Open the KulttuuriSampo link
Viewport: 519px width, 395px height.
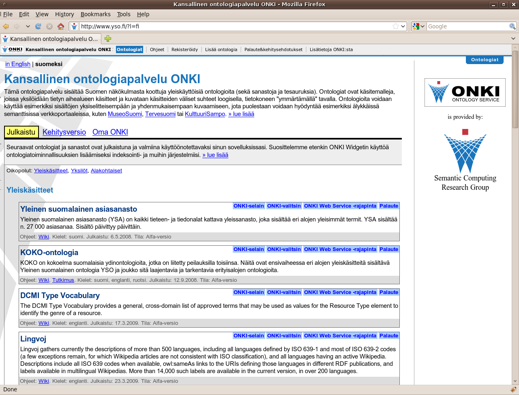205,114
